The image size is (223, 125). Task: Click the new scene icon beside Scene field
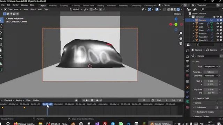pos(185,5)
